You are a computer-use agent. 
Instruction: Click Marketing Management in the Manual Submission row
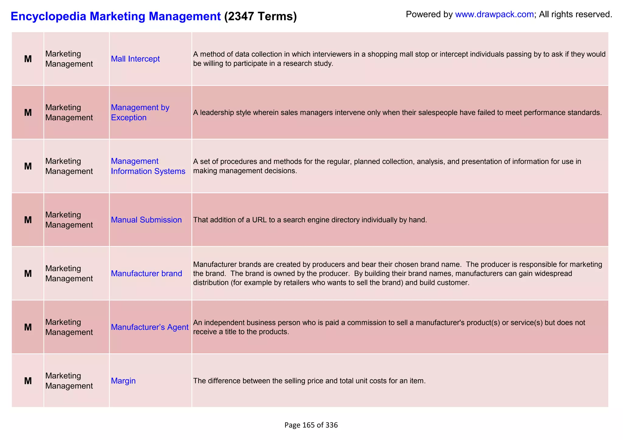click(69, 220)
